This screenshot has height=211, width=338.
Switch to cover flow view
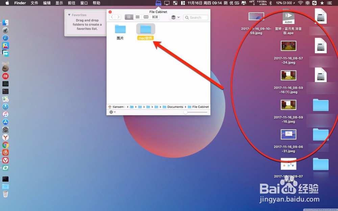tap(154, 17)
